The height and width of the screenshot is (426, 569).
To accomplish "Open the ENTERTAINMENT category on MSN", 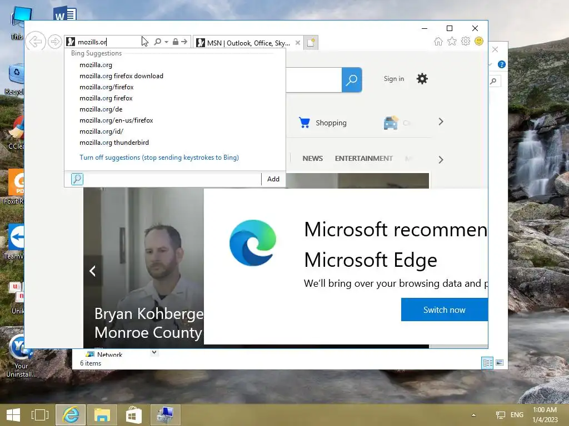I will point(363,158).
